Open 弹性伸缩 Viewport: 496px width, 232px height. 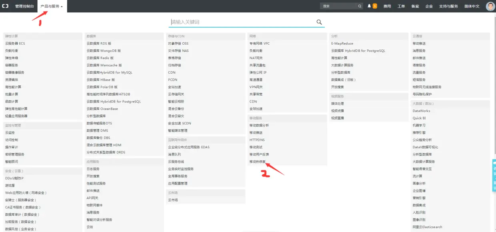click(x=12, y=58)
